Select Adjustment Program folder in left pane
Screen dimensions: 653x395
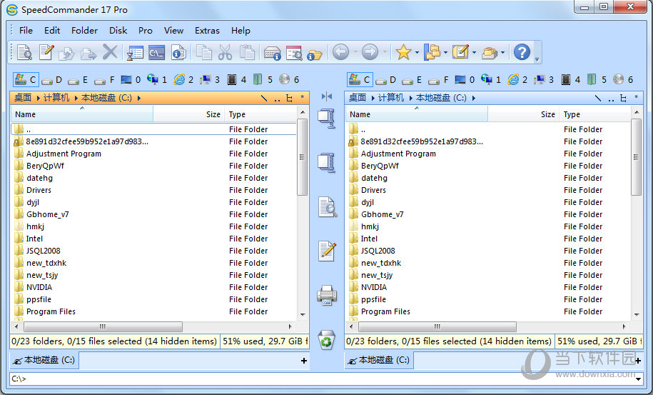tap(64, 154)
